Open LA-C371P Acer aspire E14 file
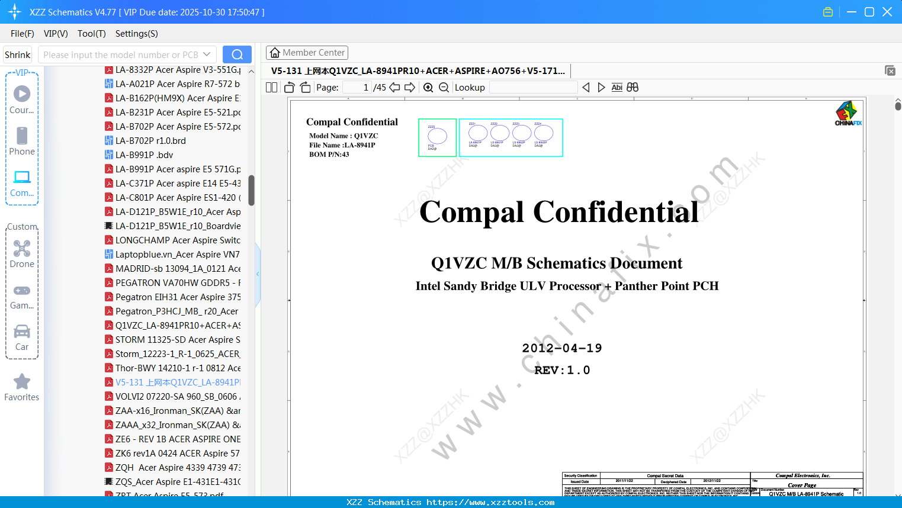902x508 pixels. click(x=173, y=184)
